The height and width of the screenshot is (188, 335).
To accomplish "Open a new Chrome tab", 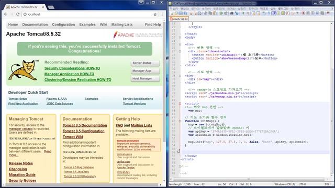I will pos(51,7).
